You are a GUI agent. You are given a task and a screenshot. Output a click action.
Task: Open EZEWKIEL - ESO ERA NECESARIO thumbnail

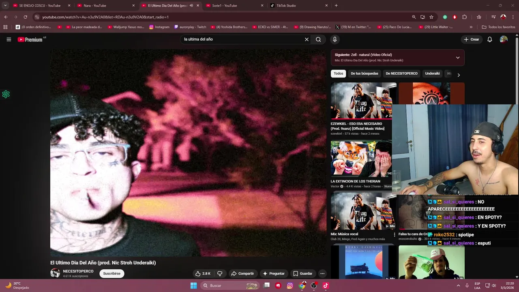click(363, 101)
